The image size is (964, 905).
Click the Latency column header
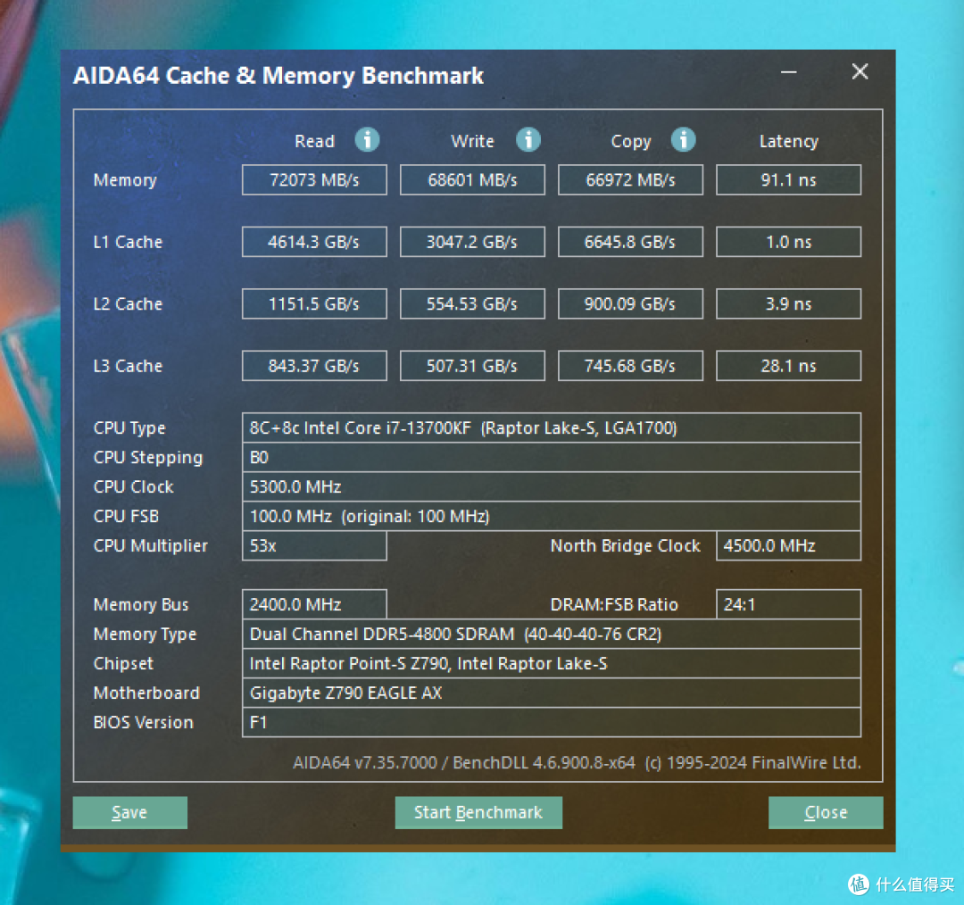pos(789,142)
